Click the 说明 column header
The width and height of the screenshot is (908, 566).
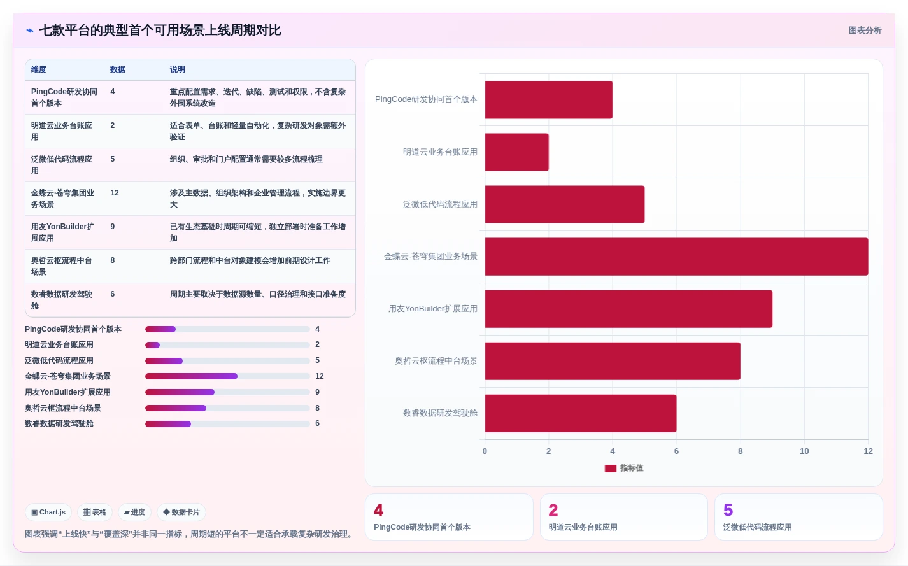(x=178, y=69)
